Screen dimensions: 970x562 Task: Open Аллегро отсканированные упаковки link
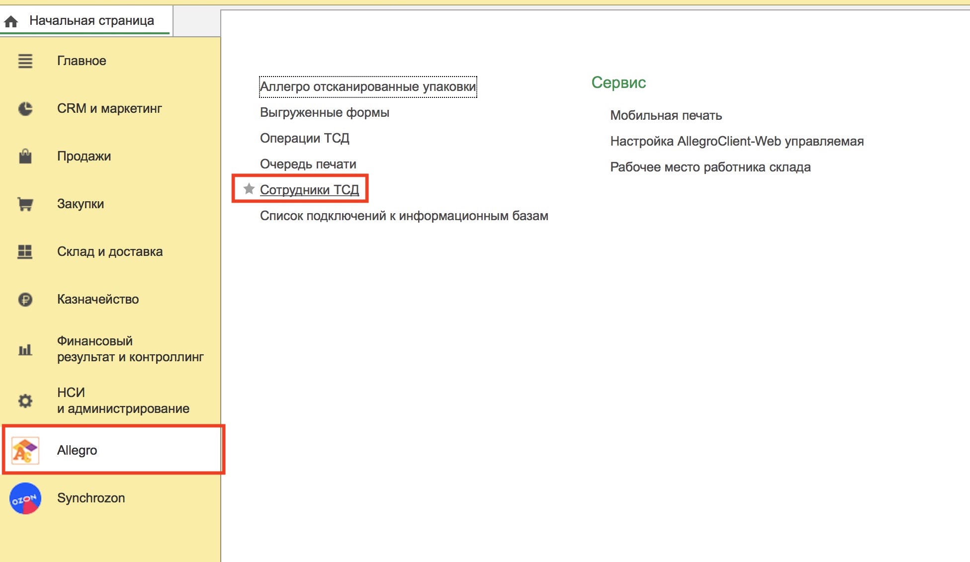pyautogui.click(x=368, y=87)
